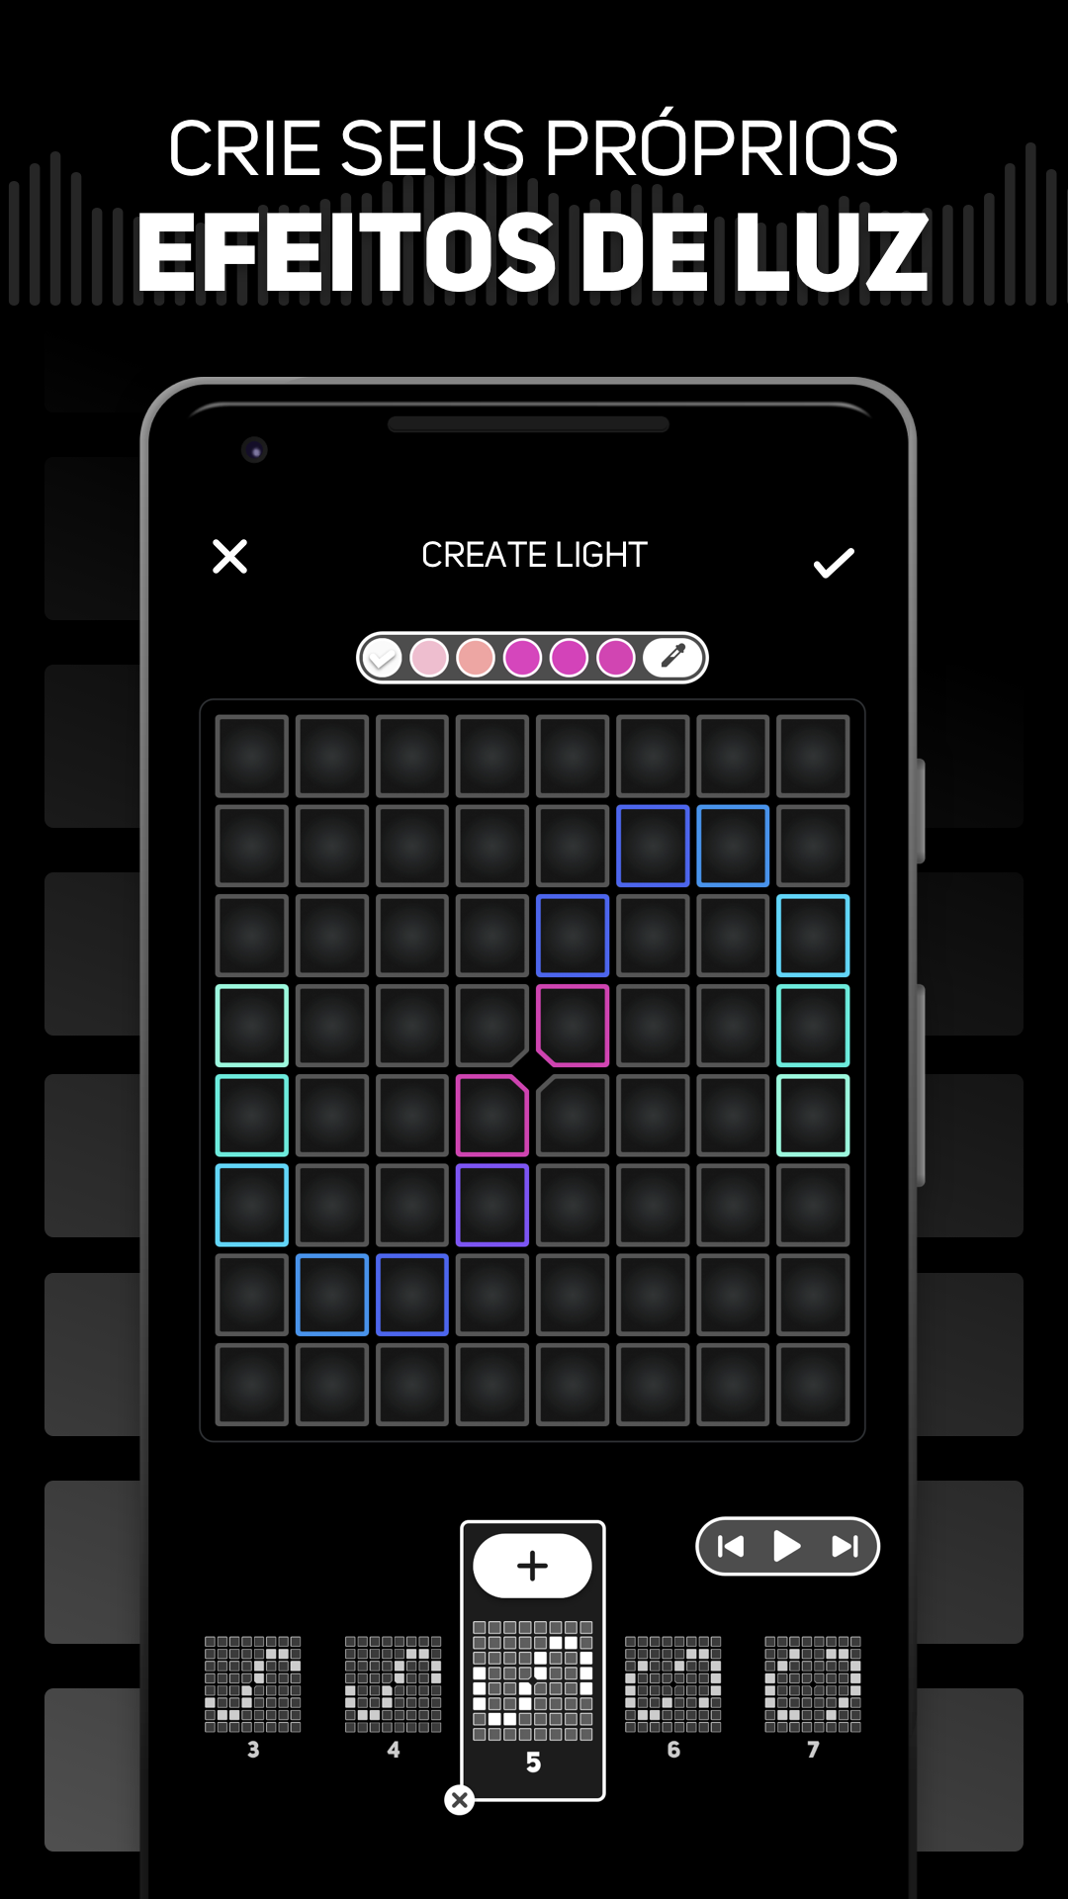The image size is (1068, 1899).
Task: Choose the light pink color swatch
Action: (429, 657)
